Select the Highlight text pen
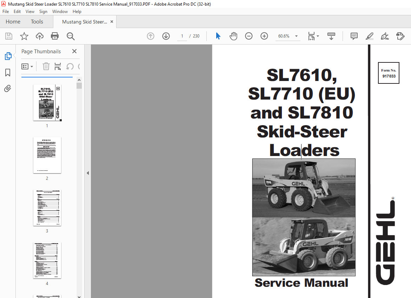 (x=370, y=36)
